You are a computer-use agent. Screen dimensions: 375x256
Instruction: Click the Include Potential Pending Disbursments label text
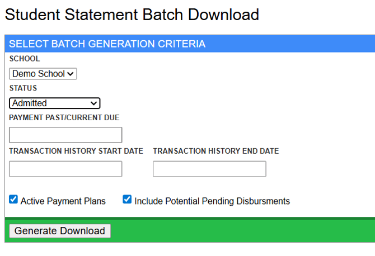click(x=212, y=201)
